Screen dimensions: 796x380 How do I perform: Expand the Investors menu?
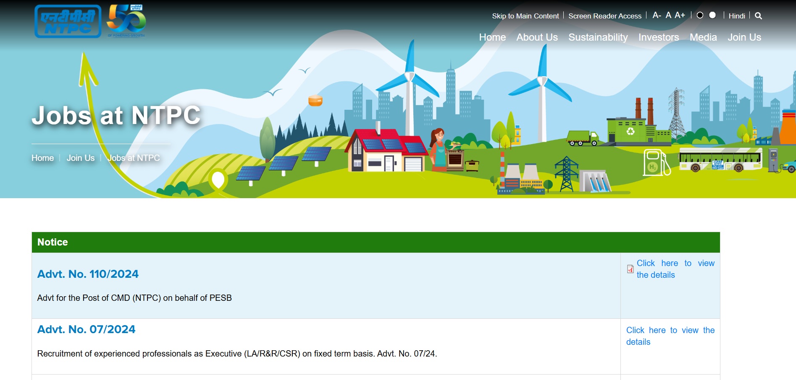pyautogui.click(x=658, y=37)
